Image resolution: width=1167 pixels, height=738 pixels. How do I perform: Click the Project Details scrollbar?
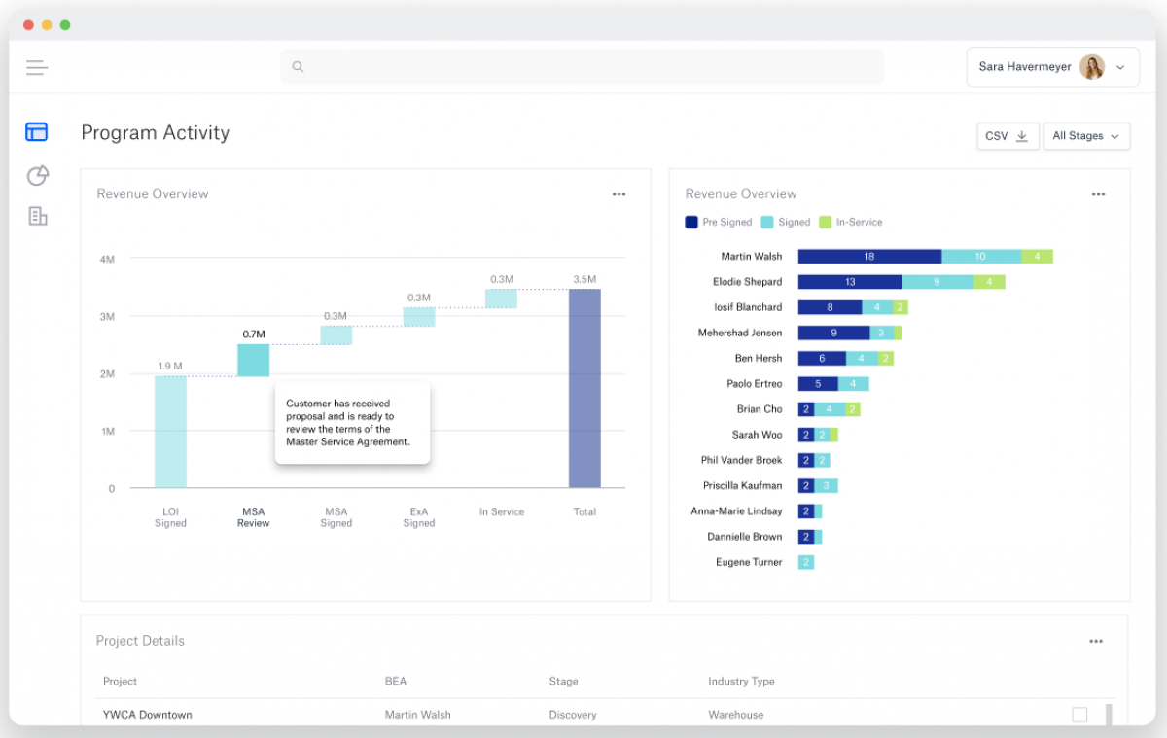(1109, 715)
